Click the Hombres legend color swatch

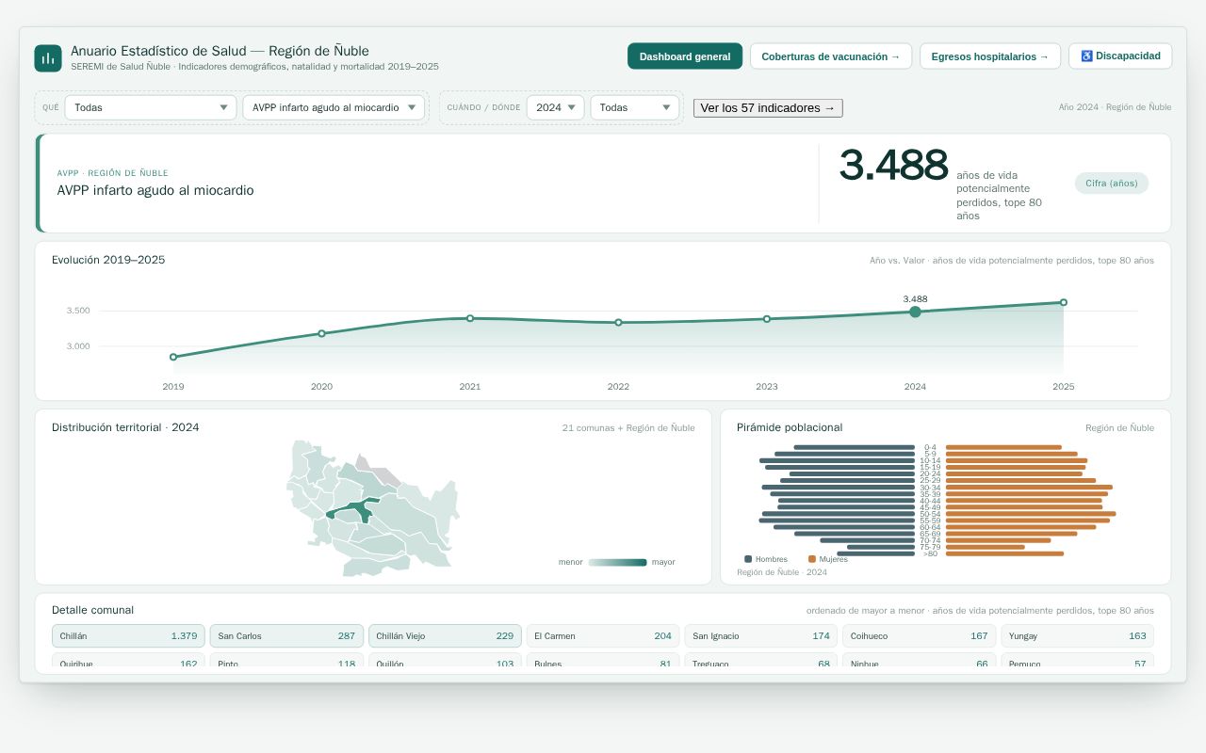748,559
